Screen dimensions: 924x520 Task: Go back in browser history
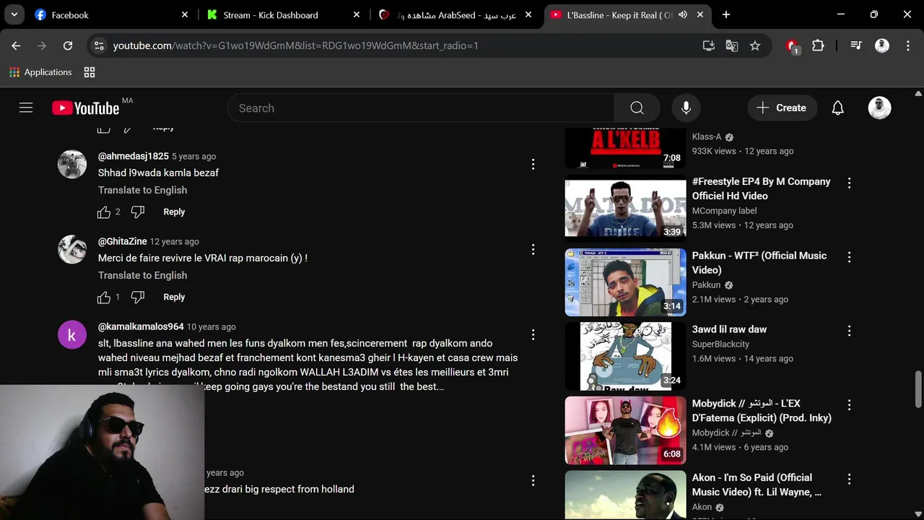(16, 45)
